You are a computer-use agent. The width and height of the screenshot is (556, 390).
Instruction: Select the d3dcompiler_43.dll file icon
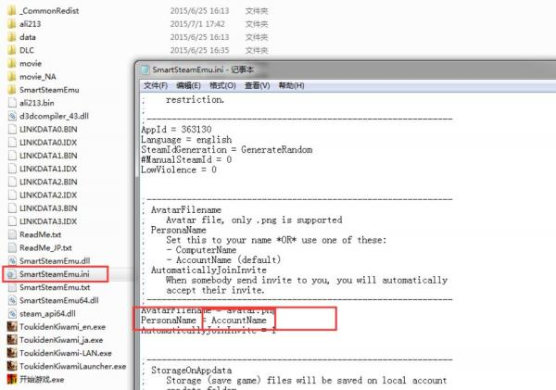coord(12,116)
